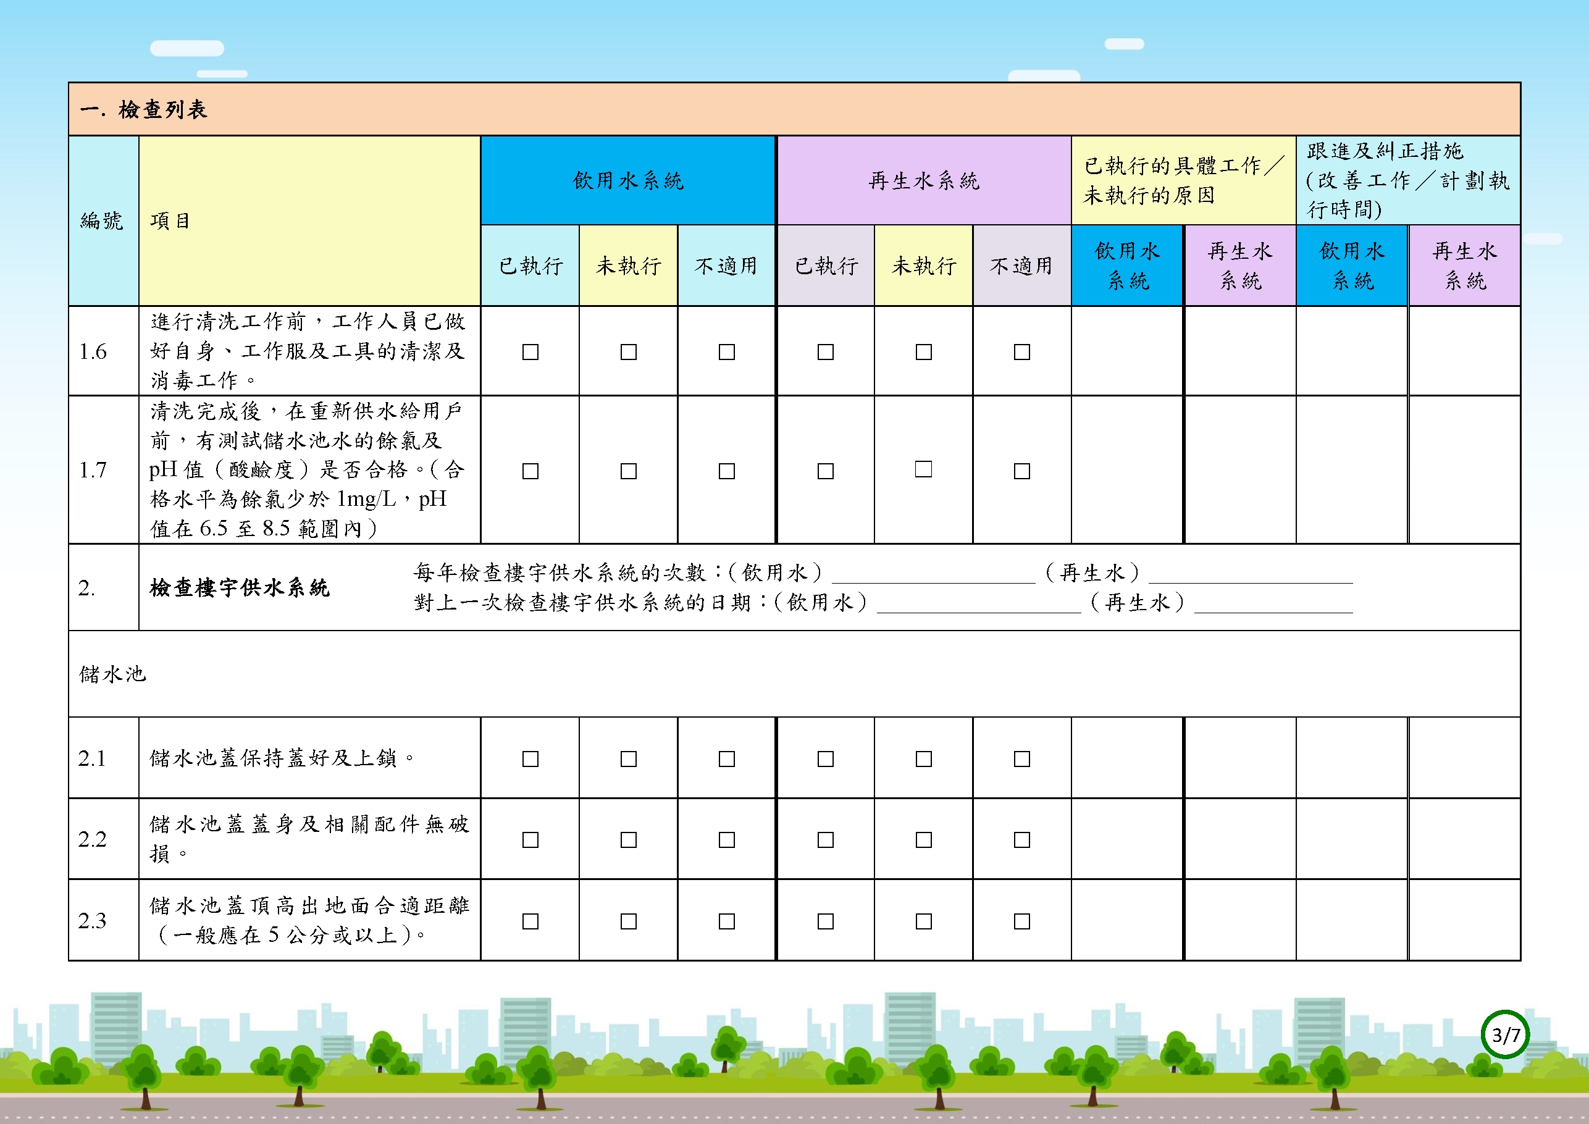
Task: Click the 3/7 page number circle
Action: [1505, 1034]
